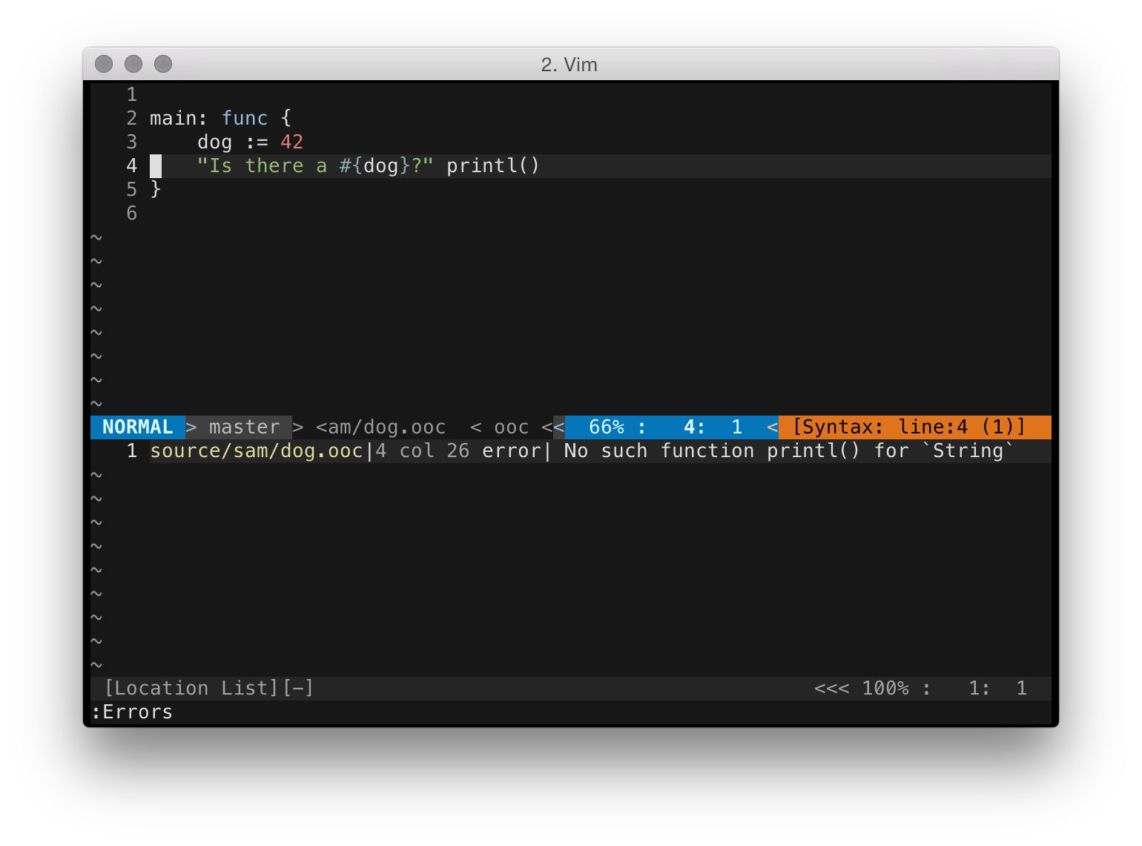Click the cursor block on line 4
This screenshot has height=846, width=1142.
click(156, 165)
